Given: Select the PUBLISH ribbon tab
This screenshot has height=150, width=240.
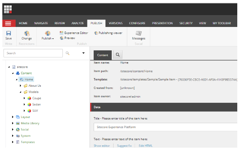Looking at the screenshot, I should point(96,23).
